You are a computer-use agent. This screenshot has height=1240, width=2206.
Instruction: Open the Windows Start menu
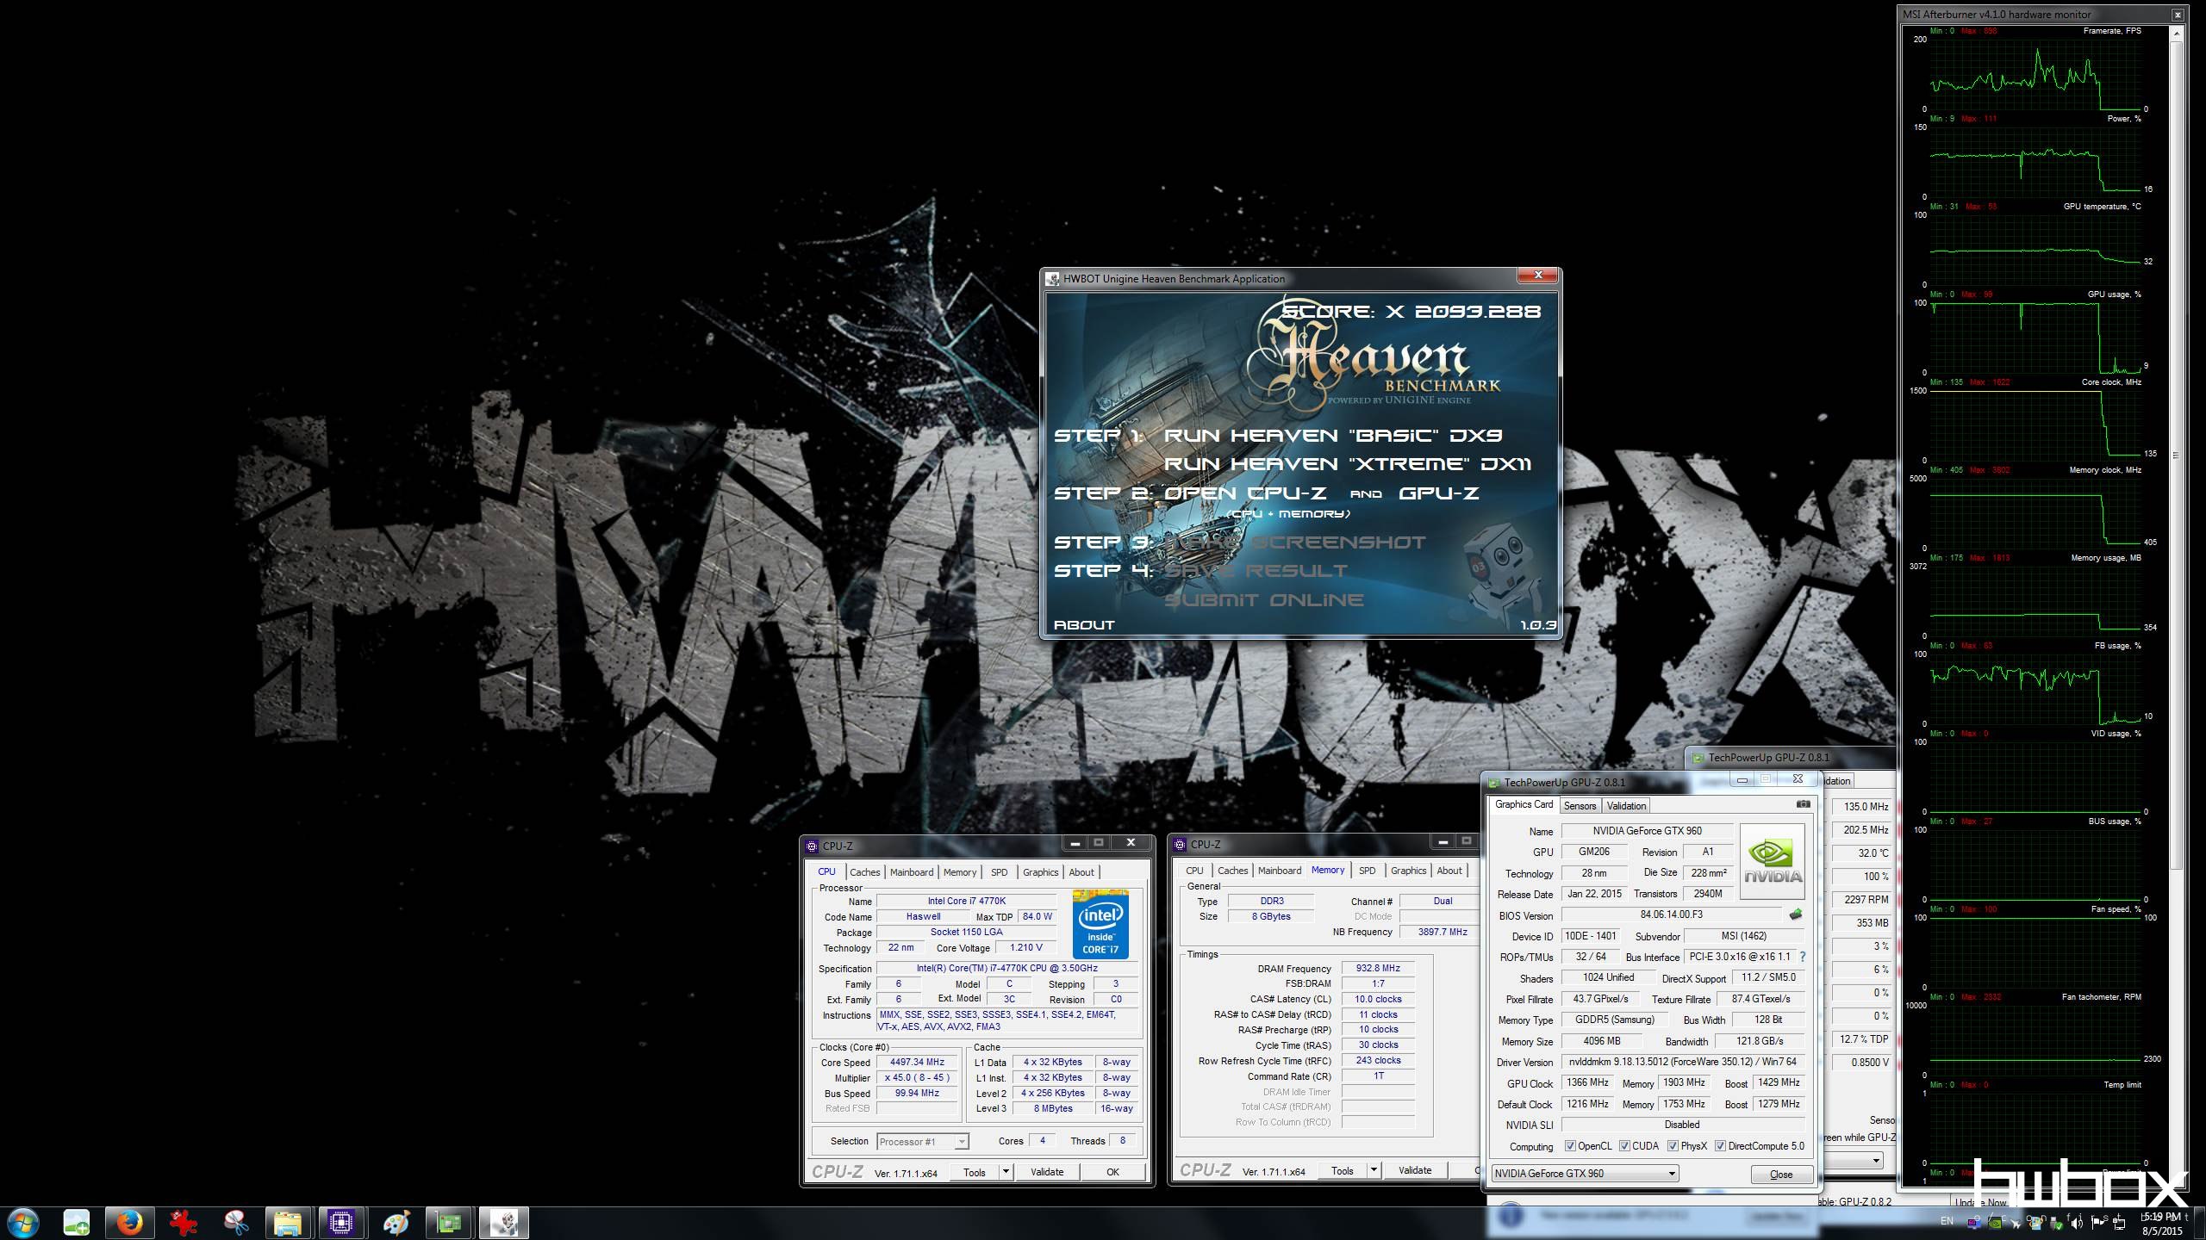pos(22,1223)
